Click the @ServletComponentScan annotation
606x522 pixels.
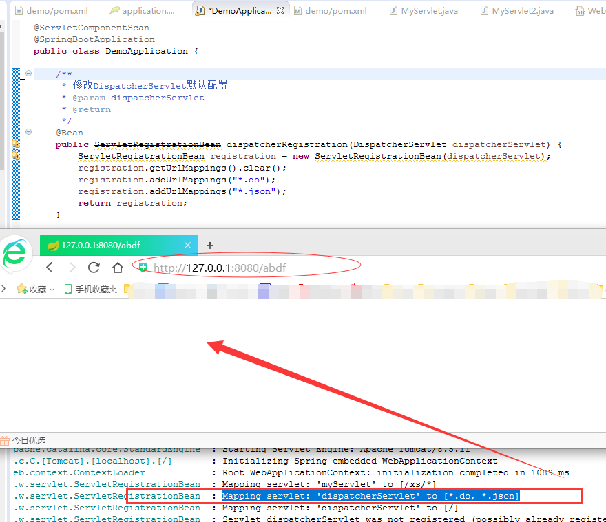pyautogui.click(x=92, y=28)
